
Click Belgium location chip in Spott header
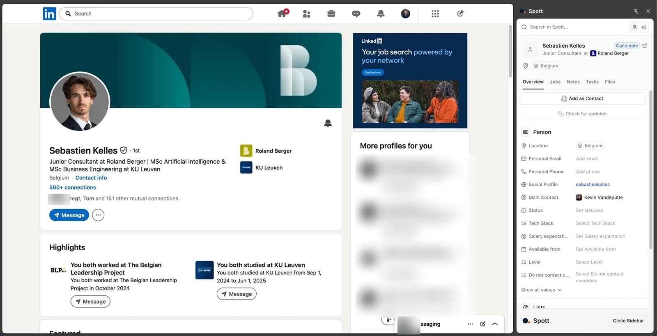click(546, 66)
